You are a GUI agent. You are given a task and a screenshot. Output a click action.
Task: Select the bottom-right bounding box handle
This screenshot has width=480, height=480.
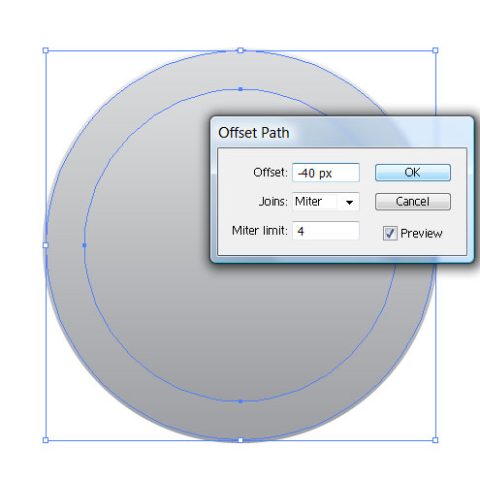click(435, 440)
